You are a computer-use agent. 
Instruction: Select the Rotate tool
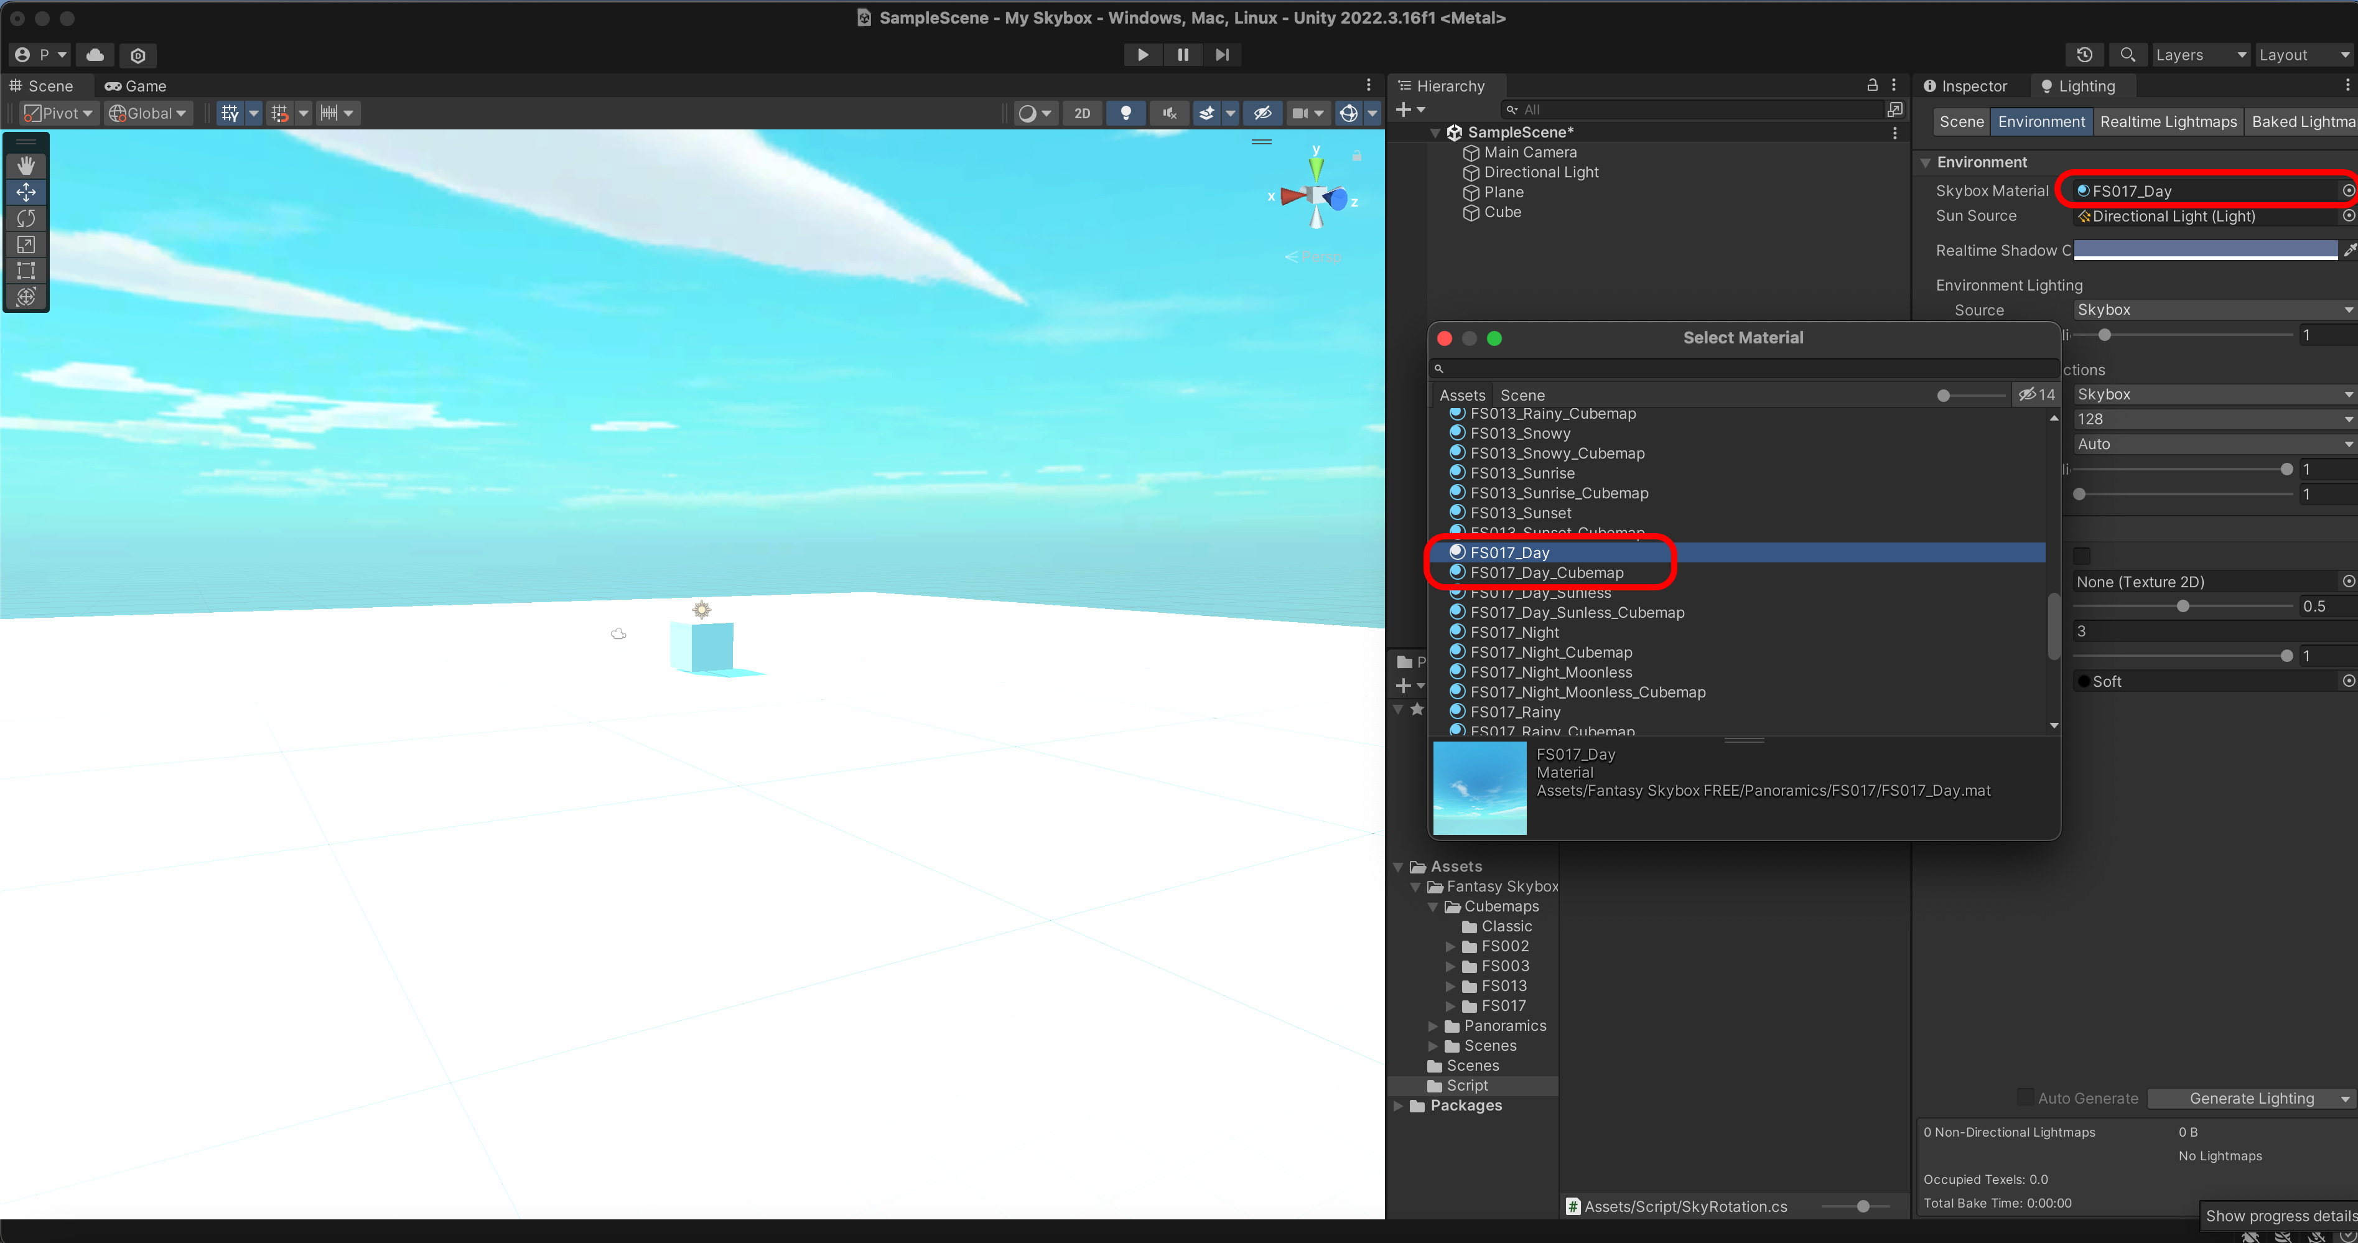click(x=26, y=218)
